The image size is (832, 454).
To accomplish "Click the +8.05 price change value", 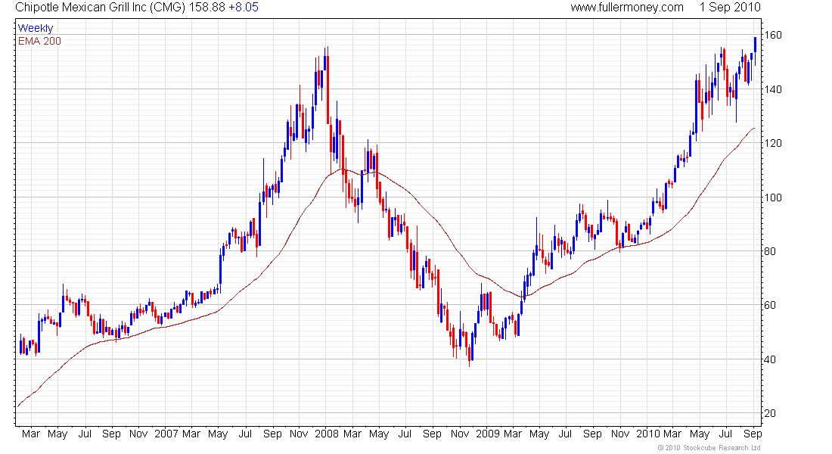I will [244, 8].
